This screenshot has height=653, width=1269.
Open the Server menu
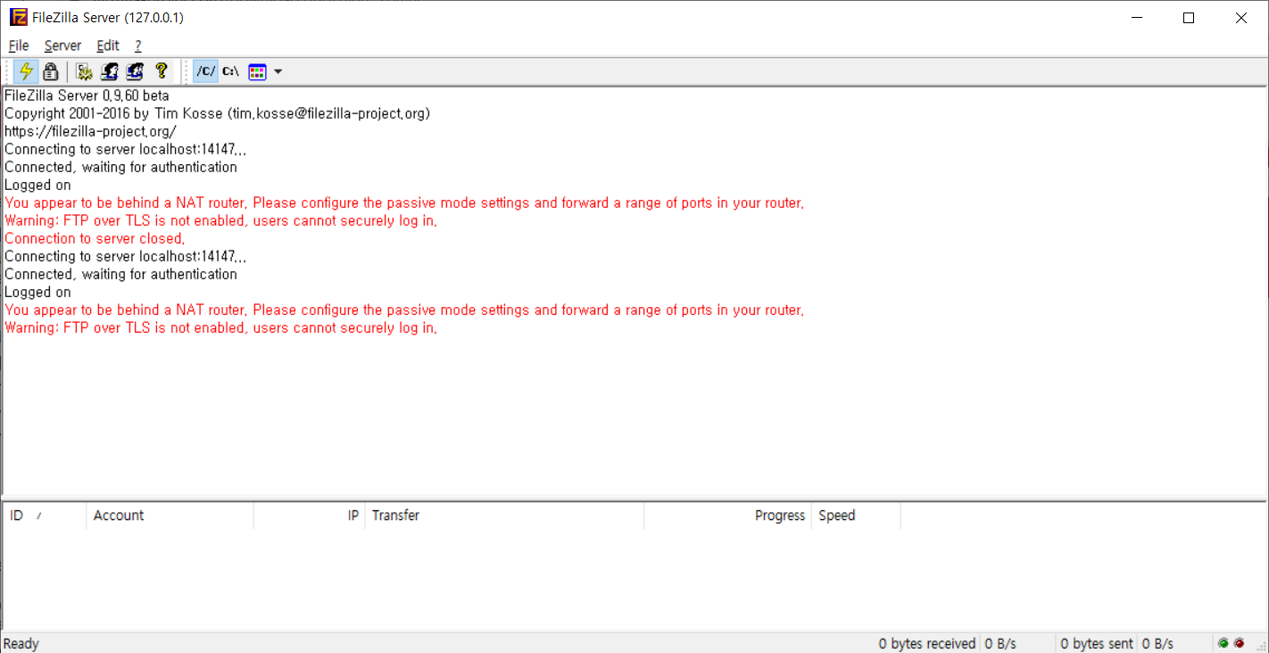point(62,45)
